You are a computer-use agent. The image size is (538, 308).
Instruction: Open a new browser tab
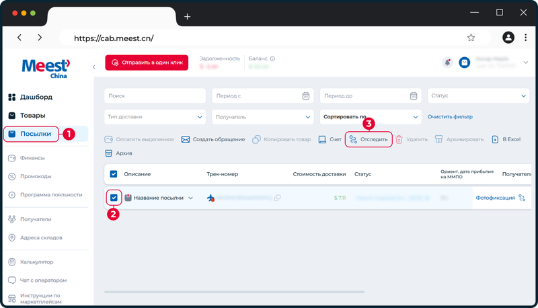[x=188, y=16]
